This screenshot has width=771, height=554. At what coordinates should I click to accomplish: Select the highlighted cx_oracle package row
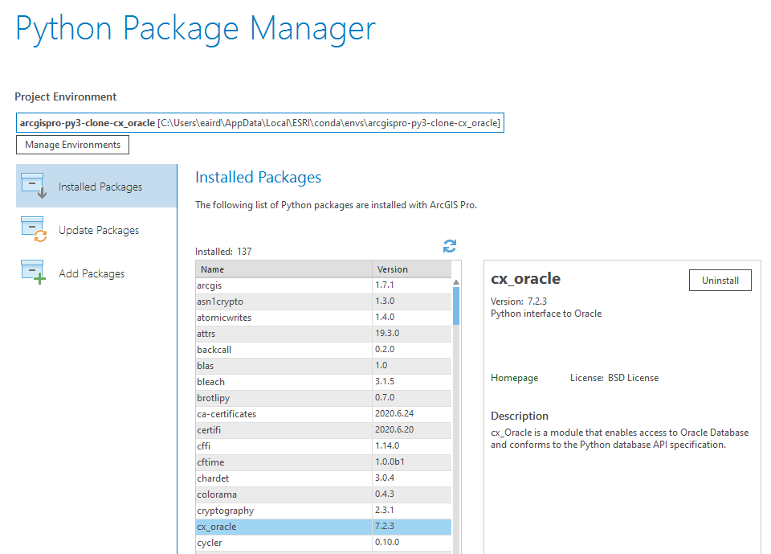point(323,527)
